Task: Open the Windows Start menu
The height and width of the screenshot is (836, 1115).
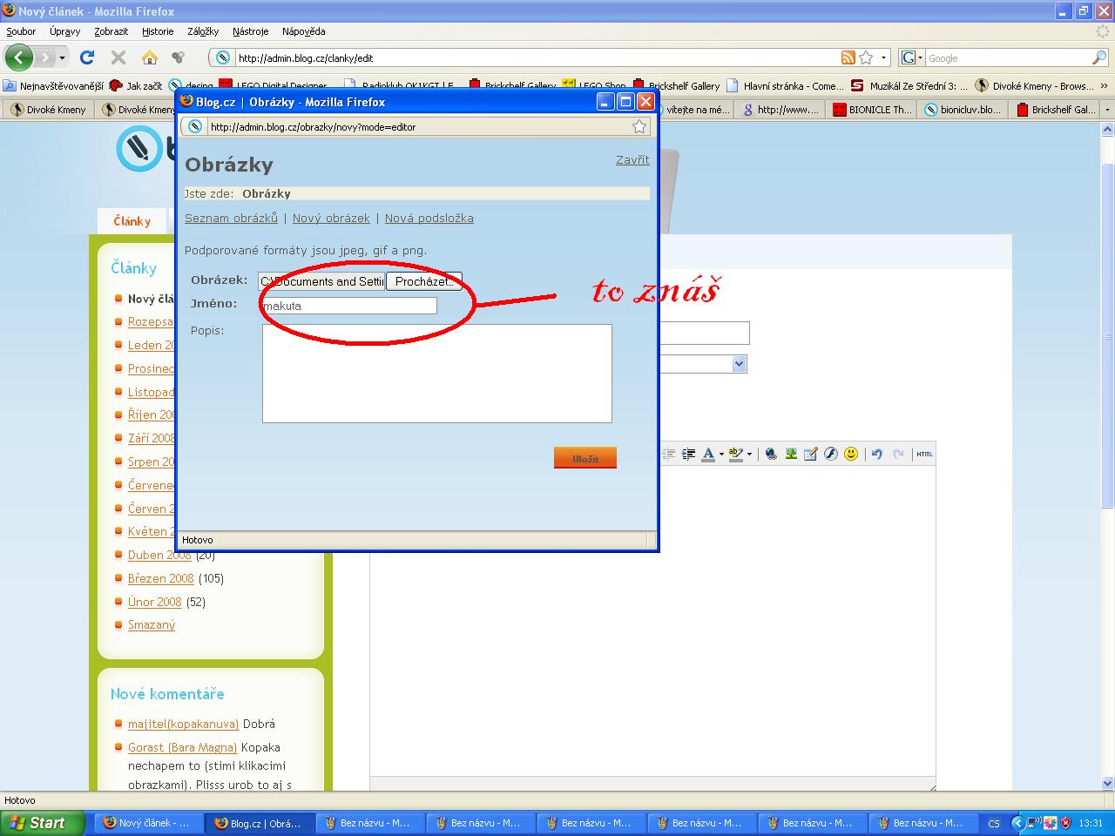Action: [x=43, y=823]
